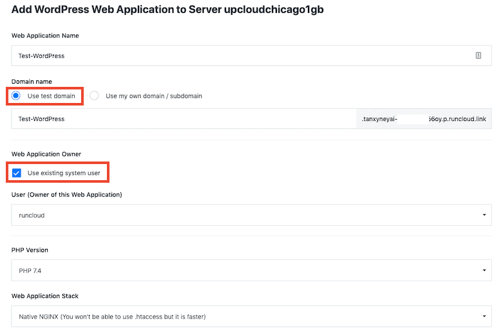Open the User owner dropdown showing runcloud
501x332 pixels.
251,215
